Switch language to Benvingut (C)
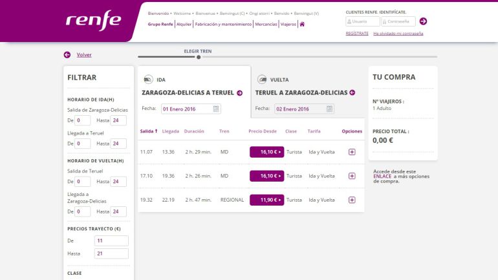 click(232, 14)
